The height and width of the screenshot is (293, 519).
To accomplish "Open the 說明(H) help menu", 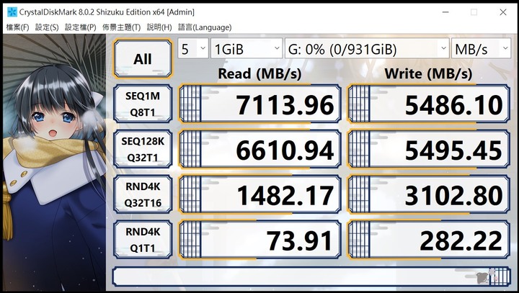I will point(159,27).
